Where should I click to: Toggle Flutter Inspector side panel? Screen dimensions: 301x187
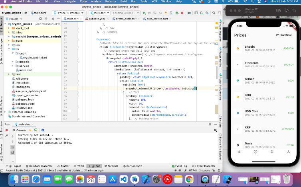click(220, 30)
